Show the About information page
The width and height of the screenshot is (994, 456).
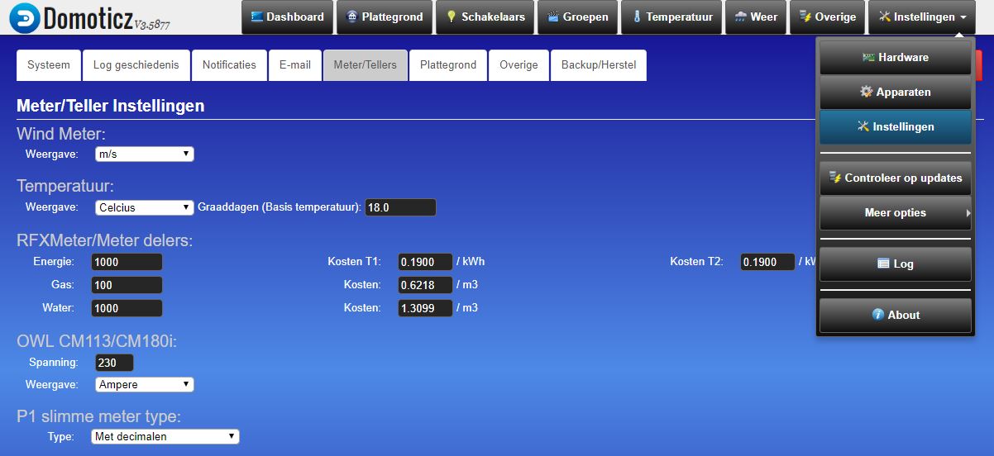tap(895, 316)
